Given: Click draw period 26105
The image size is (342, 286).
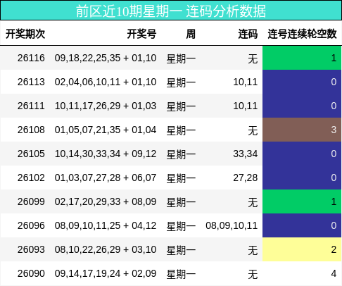Looking at the screenshot, I should (31, 154).
